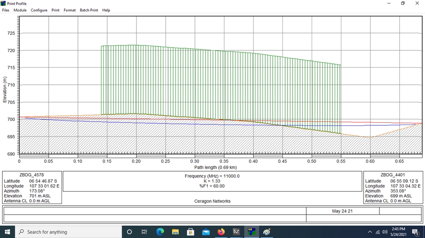This screenshot has width=425, height=238.
Task: Open the Module menu
Action: (x=20, y=10)
